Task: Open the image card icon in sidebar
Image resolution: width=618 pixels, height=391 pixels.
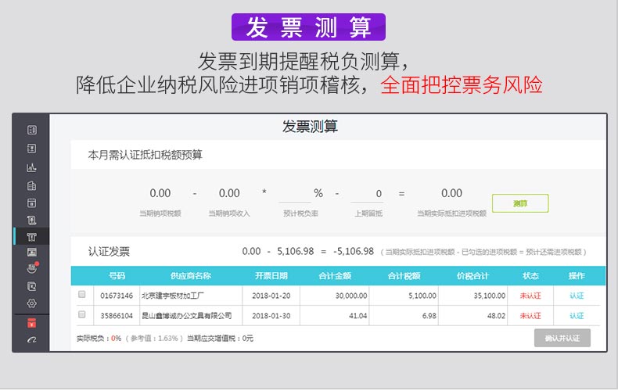Action: (x=31, y=252)
